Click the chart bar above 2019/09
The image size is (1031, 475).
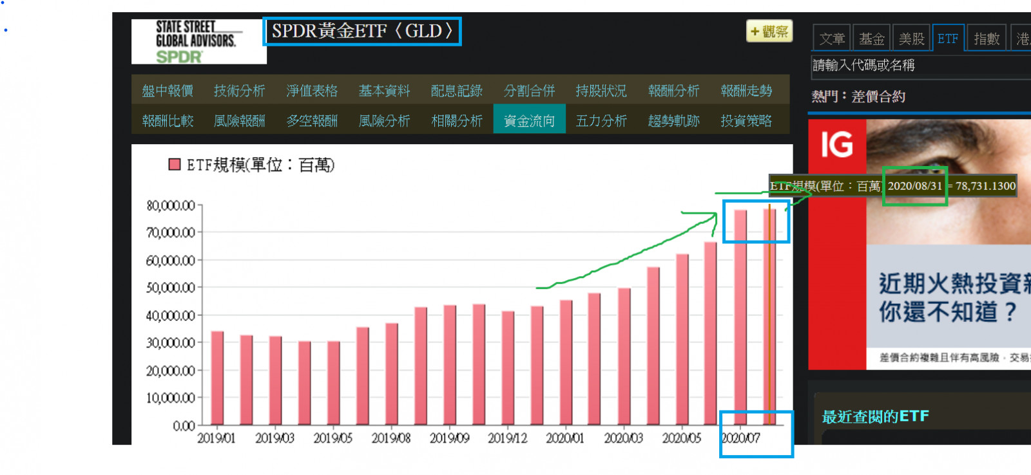tap(450, 365)
